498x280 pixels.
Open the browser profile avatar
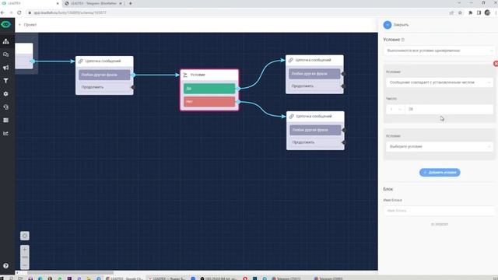point(487,12)
